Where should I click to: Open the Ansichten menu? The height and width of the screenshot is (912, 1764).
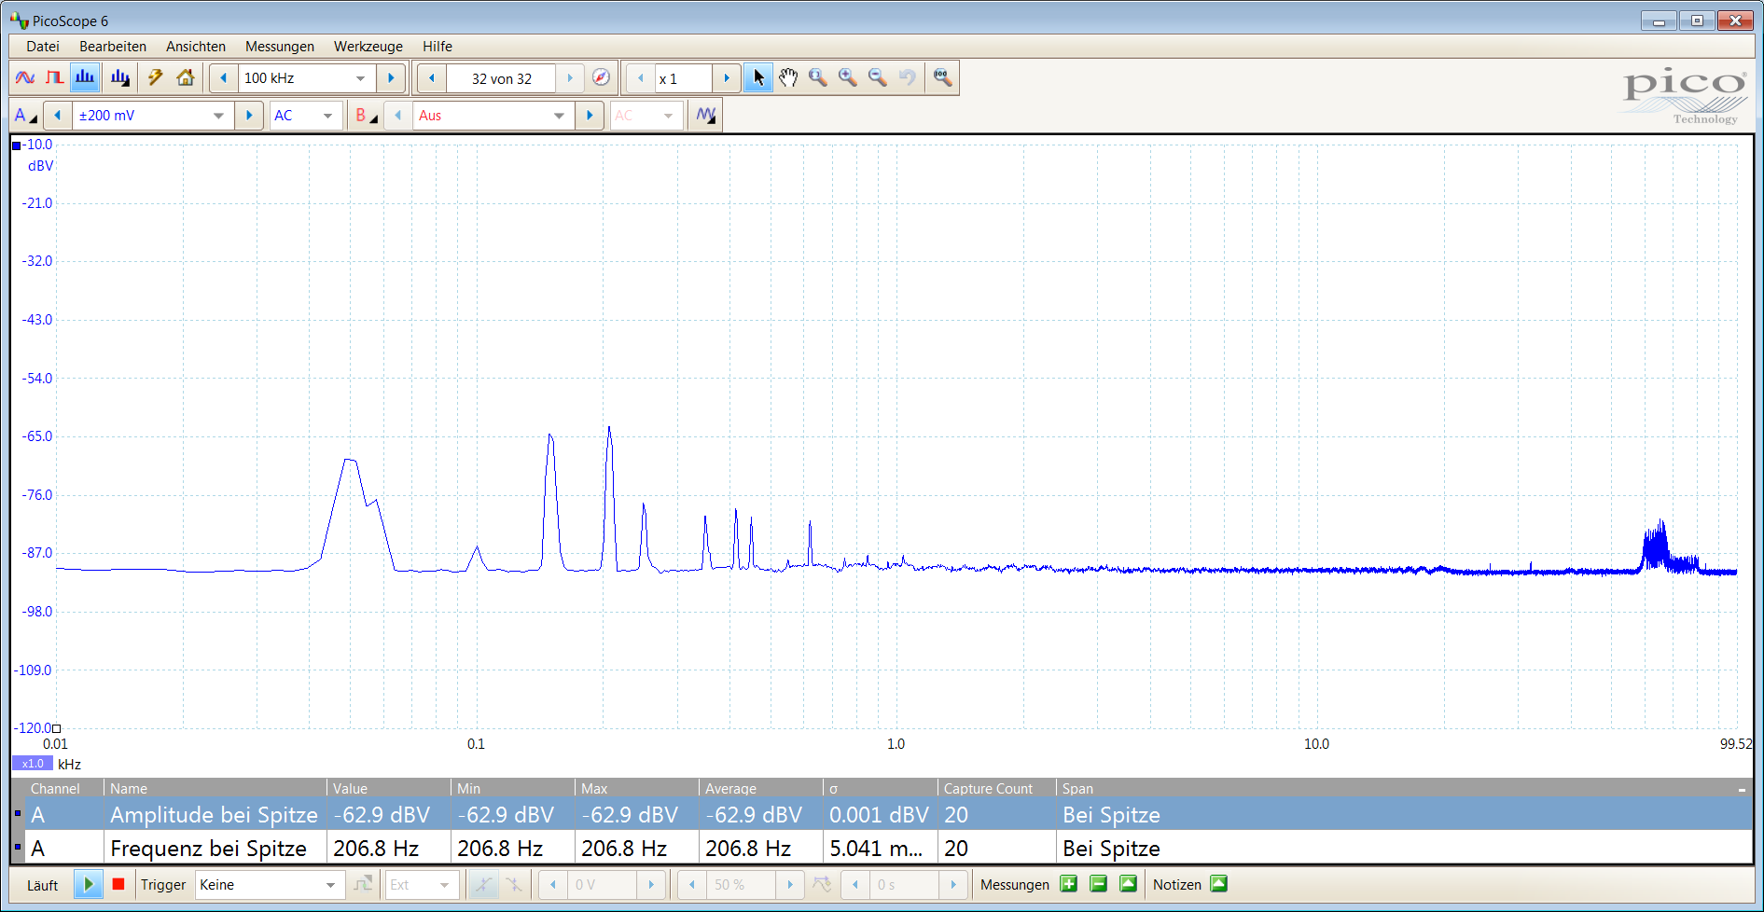196,47
